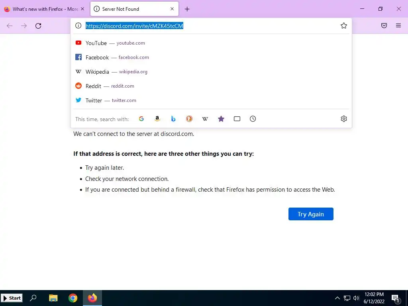
Task: Open the Firefox application menu
Action: (x=398, y=25)
